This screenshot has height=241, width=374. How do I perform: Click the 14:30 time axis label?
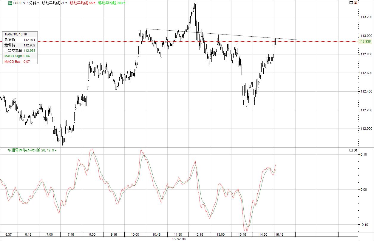point(263,234)
